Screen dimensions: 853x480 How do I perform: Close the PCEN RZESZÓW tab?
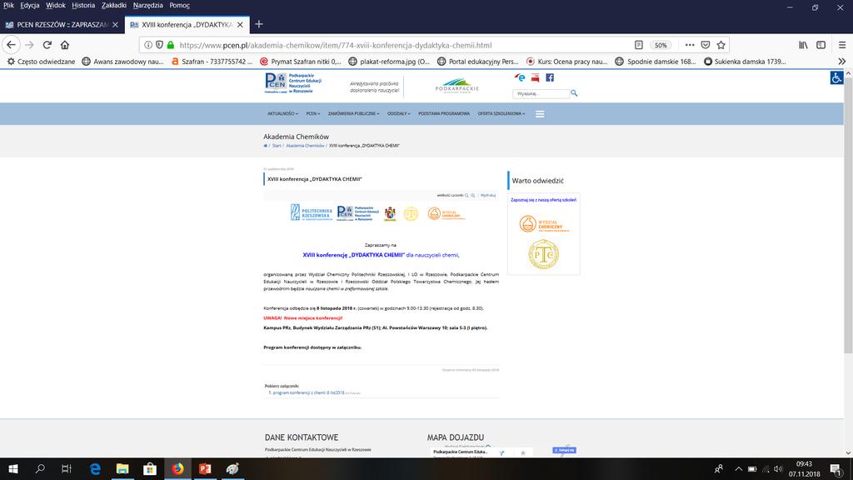[x=115, y=24]
